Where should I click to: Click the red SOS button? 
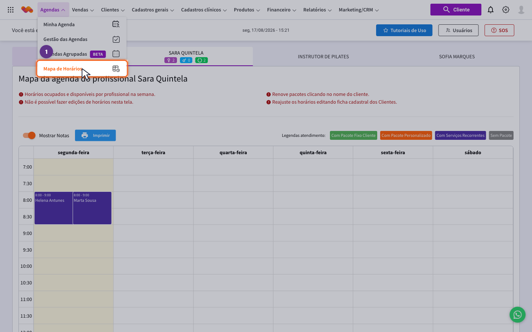point(499,30)
